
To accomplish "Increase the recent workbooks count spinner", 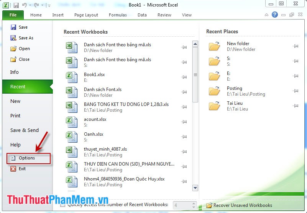I will (x=194, y=203).
